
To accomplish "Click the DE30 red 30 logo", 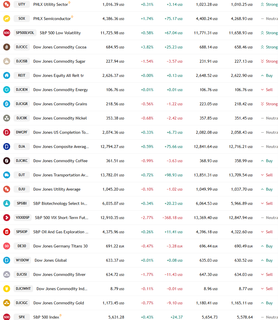I will coord(7,246).
